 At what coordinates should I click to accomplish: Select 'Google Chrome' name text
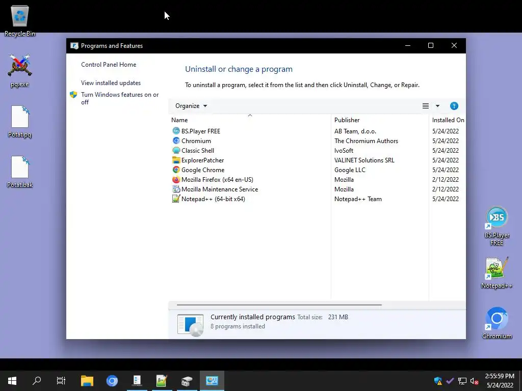coord(203,170)
